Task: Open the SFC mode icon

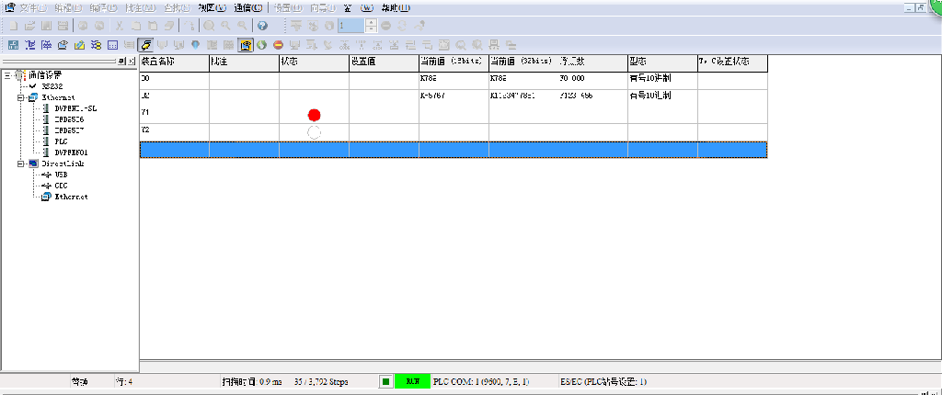Action: (46, 45)
